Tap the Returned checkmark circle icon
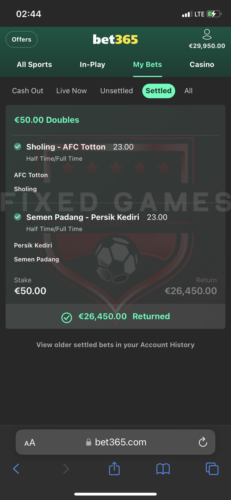Screen dimensions: 231x500 pos(67,317)
